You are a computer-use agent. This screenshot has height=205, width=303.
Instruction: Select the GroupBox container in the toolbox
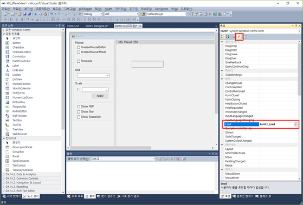(18, 151)
